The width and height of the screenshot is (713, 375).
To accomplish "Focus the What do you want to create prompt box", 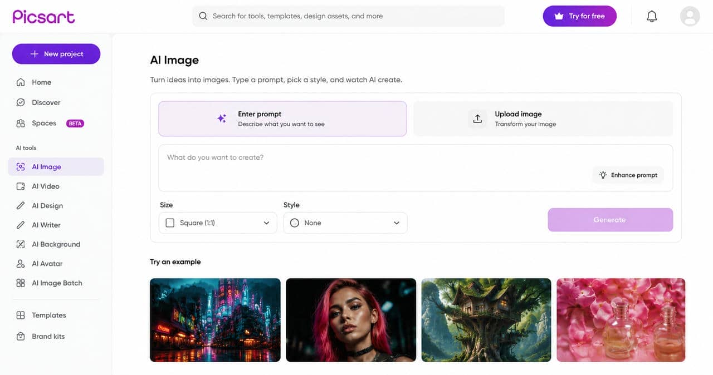I will click(416, 168).
